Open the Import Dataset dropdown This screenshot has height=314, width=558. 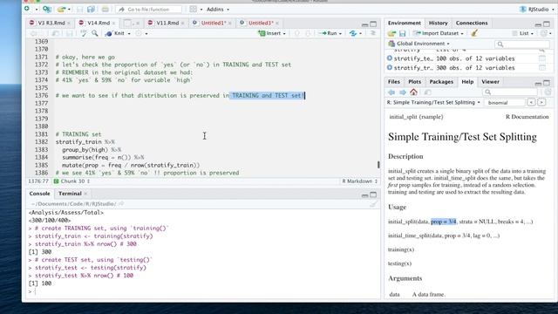439,33
